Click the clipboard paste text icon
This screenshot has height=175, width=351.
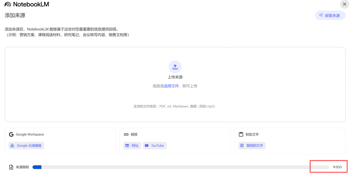click(x=241, y=134)
